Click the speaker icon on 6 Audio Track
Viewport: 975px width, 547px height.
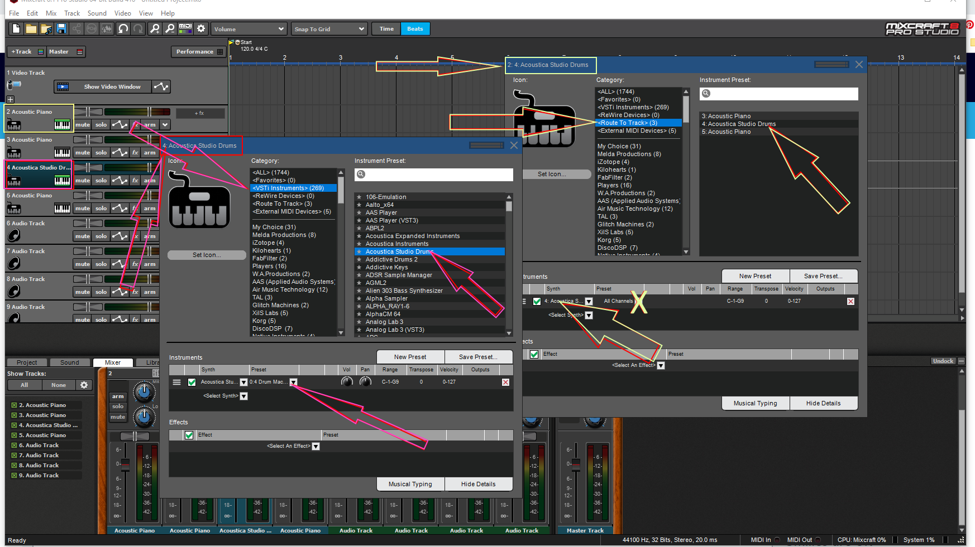click(x=15, y=235)
